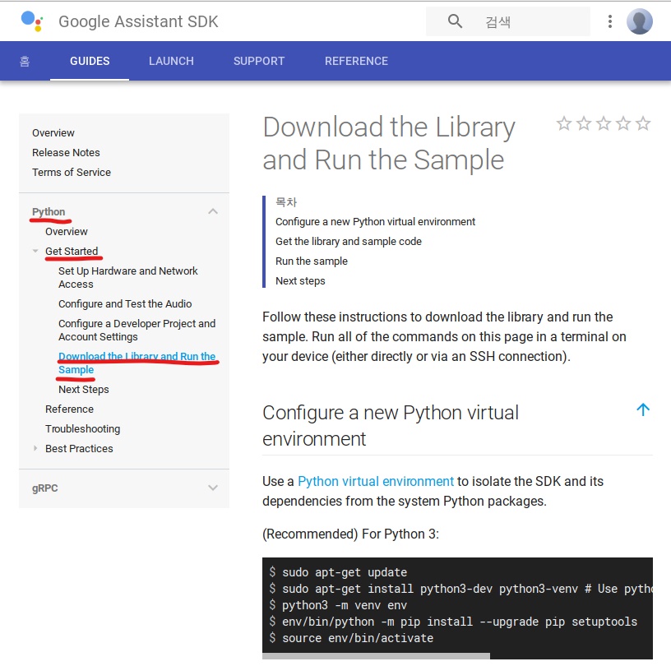Rate the page two stars

(584, 123)
